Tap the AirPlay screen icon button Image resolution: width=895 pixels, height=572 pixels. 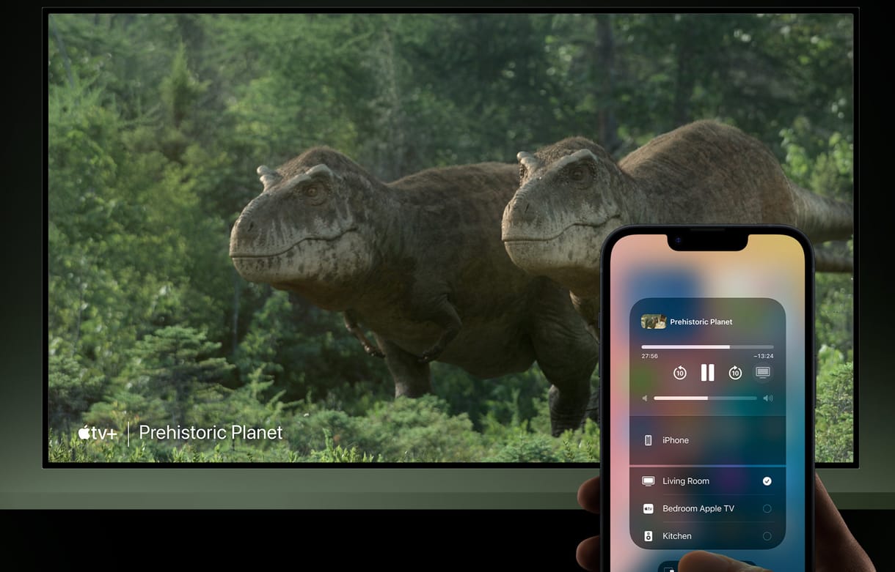[x=763, y=372]
